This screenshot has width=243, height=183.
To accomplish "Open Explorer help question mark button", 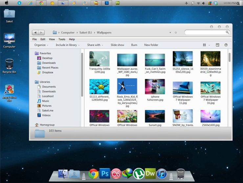I will coord(226,45).
